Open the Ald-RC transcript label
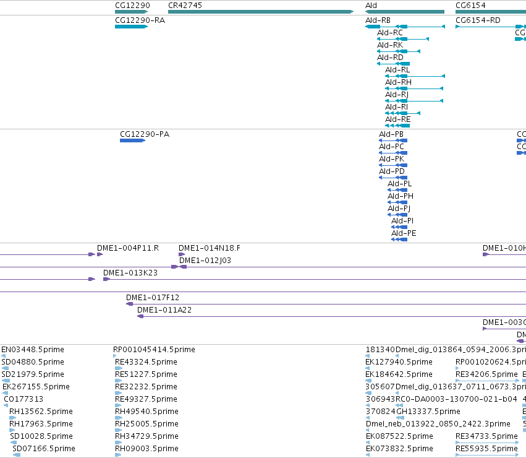 (390, 33)
